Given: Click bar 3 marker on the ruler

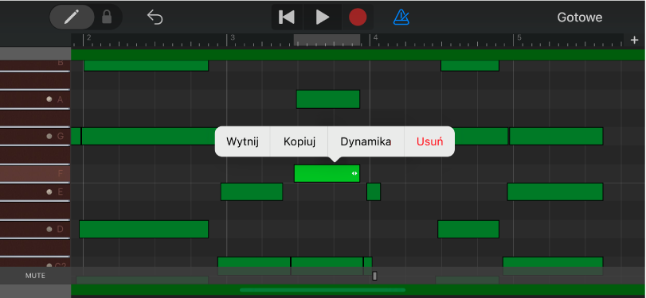Looking at the screenshot, I should [x=232, y=38].
